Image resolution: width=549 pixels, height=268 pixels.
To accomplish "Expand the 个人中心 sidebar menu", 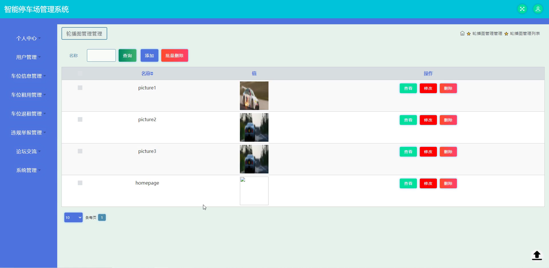I will pos(29,38).
